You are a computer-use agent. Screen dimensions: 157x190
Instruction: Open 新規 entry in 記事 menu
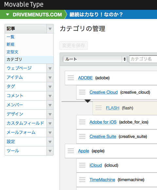10,44
